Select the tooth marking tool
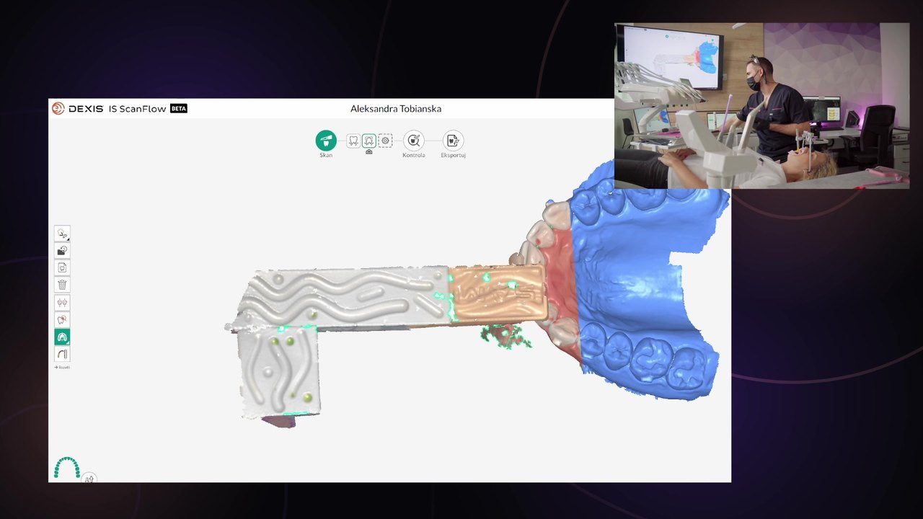The image size is (923, 519). pos(62,319)
